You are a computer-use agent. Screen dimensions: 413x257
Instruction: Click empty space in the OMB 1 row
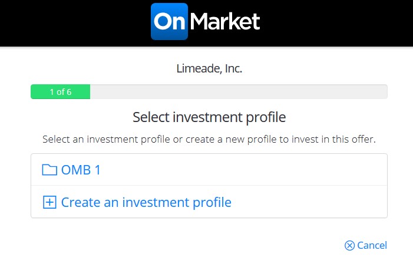click(x=242, y=170)
